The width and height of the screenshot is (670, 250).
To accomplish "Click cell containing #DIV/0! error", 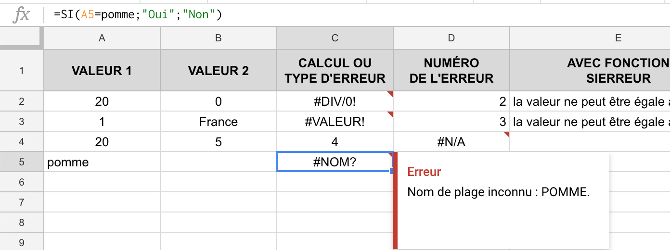I will coord(335,101).
